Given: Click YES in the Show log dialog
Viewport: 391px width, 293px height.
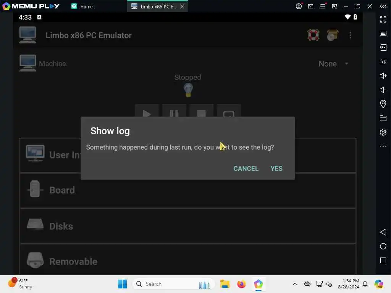Looking at the screenshot, I should click(276, 168).
